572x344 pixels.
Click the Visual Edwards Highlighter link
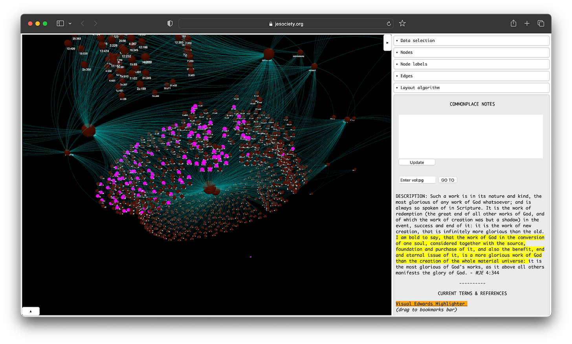point(431,304)
